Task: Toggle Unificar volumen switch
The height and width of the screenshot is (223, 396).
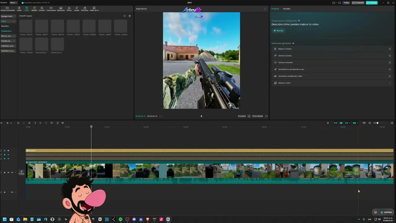Action: (x=390, y=63)
